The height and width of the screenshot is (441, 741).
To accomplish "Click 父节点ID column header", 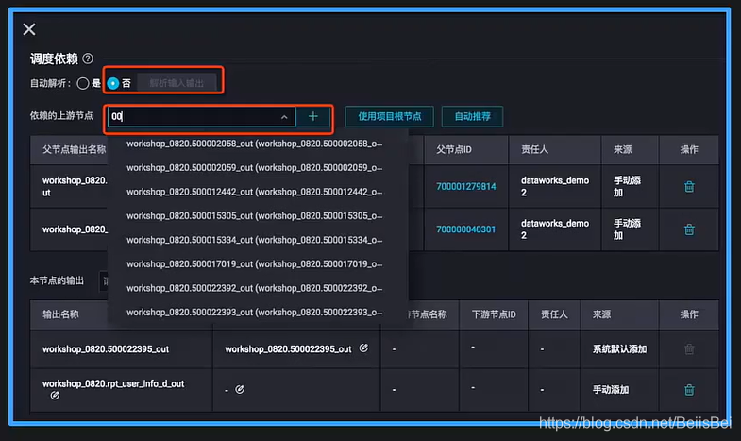I will pyautogui.click(x=454, y=150).
